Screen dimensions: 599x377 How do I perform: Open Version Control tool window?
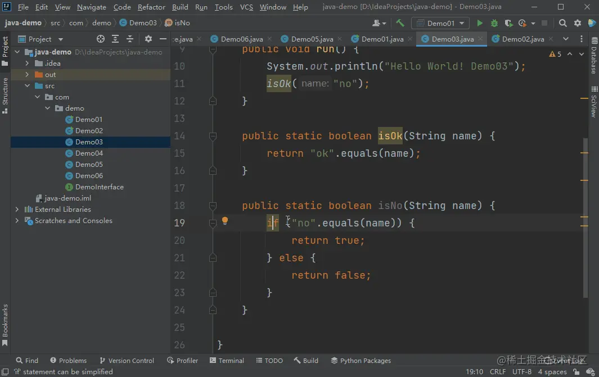click(127, 361)
